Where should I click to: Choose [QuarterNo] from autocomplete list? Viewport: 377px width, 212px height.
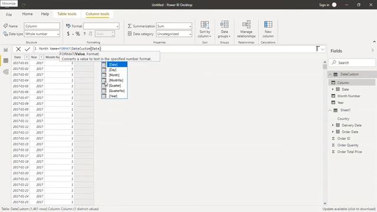point(114,91)
